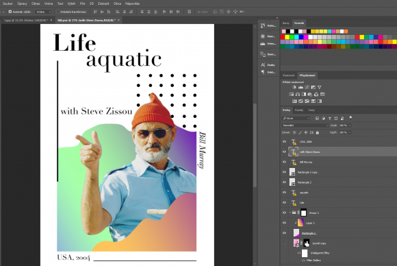Lock layer position icon
397x266 pixels.
[306, 132]
